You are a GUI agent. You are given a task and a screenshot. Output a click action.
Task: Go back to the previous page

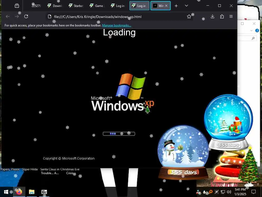[8, 16]
